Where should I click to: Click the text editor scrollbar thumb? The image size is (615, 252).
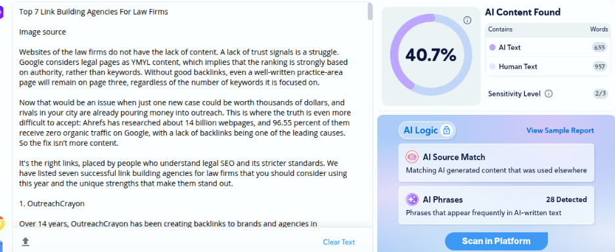[370, 11]
